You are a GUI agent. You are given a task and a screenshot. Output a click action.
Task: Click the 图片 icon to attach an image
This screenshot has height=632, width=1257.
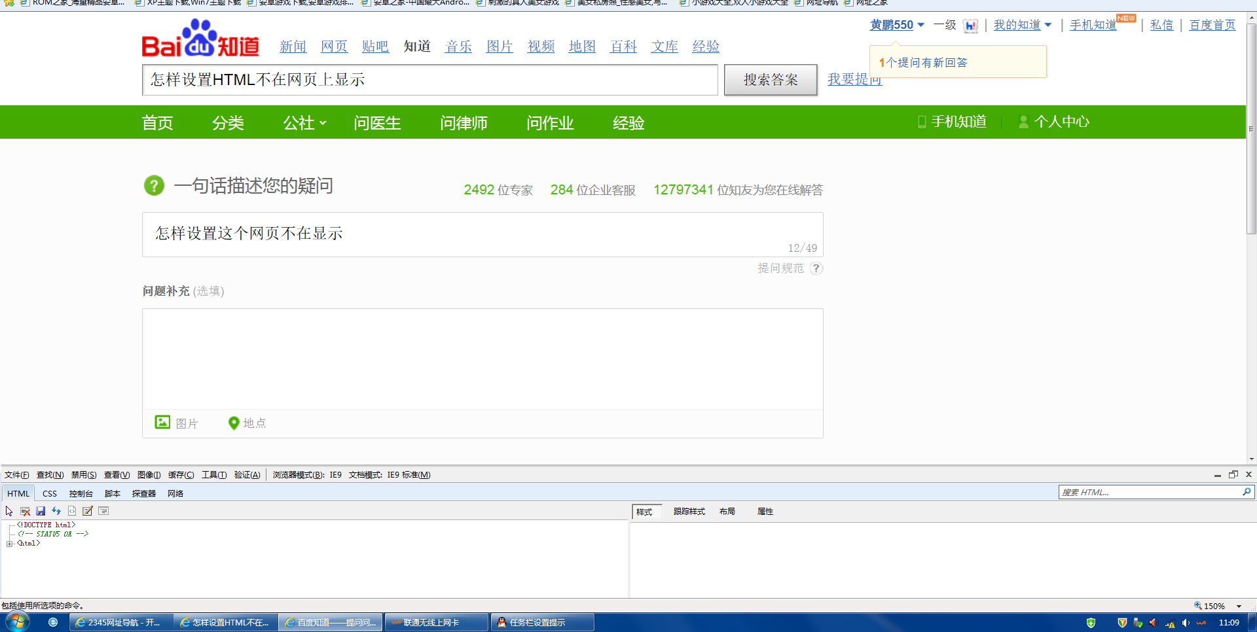coord(162,423)
